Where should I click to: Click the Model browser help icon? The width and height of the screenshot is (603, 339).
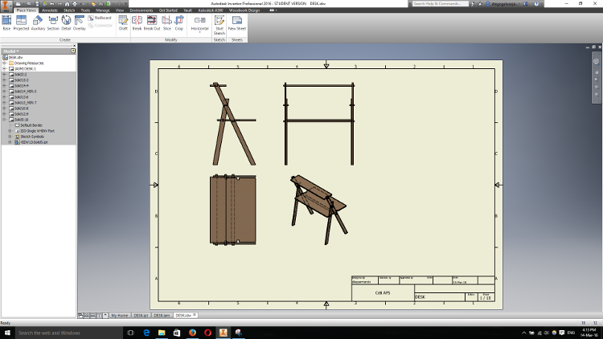click(72, 51)
